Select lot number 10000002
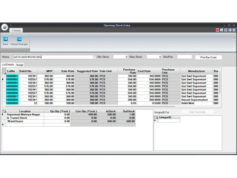The height and width of the screenshot is (178, 237). (12, 79)
